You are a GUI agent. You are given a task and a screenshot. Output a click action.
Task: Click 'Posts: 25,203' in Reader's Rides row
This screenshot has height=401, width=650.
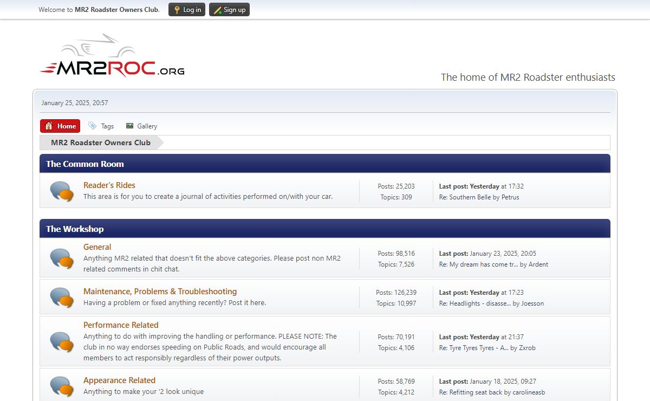point(396,186)
